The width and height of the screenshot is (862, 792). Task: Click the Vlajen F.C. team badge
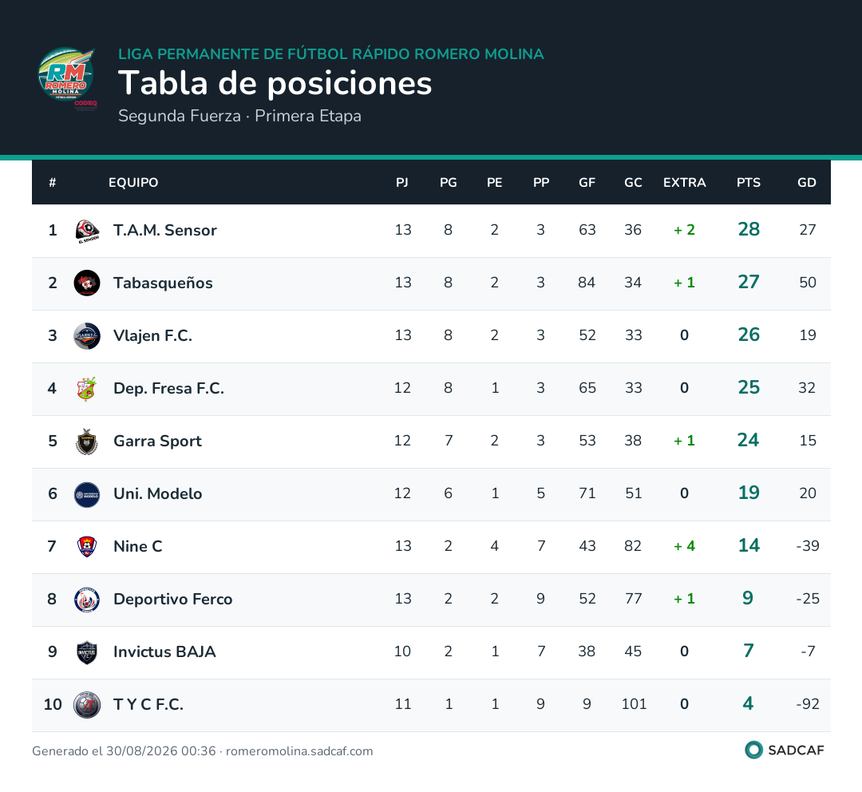coord(87,336)
